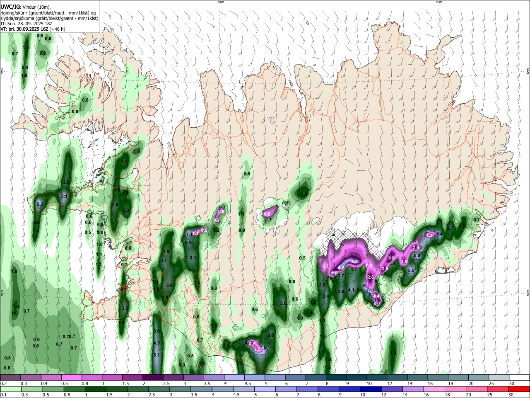Select the light lavender 4 swatch in upper legend
Screen dimensions: 530x398
pyautogui.click(x=234, y=377)
